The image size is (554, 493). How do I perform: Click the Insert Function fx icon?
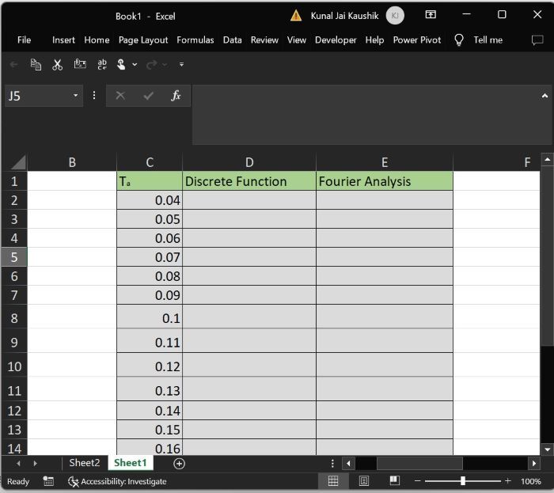[x=176, y=96]
